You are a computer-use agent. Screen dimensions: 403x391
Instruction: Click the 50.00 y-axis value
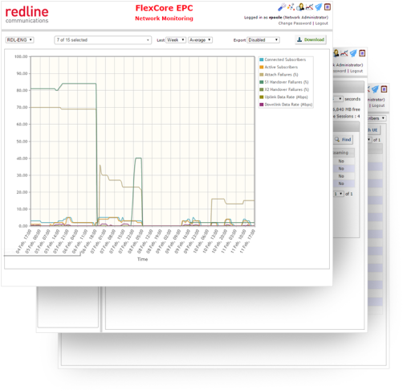coord(22,142)
